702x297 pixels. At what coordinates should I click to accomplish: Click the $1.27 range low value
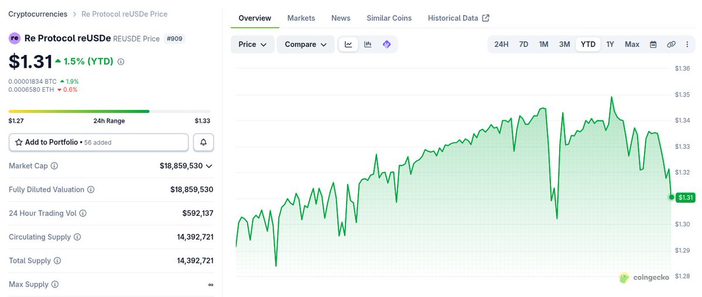point(16,121)
